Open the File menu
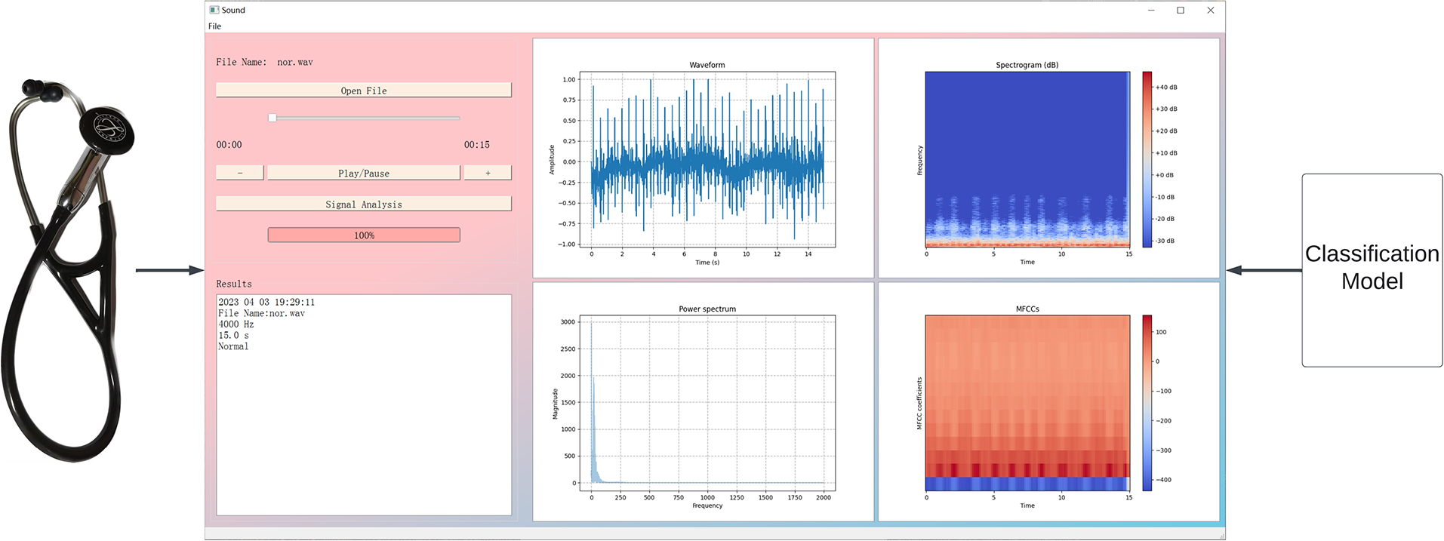Image resolution: width=1444 pixels, height=541 pixels. click(x=214, y=26)
